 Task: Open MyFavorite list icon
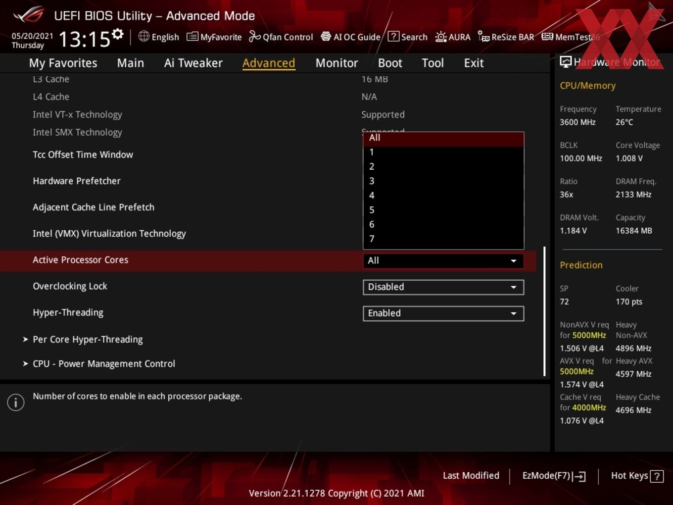(x=192, y=37)
